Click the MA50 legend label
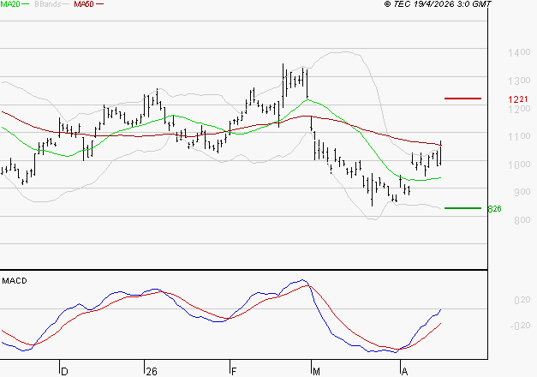The width and height of the screenshot is (537, 377). (x=84, y=5)
